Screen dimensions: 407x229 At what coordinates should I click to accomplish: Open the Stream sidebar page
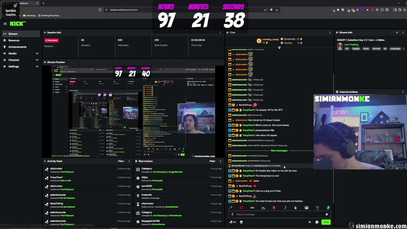[21, 34]
